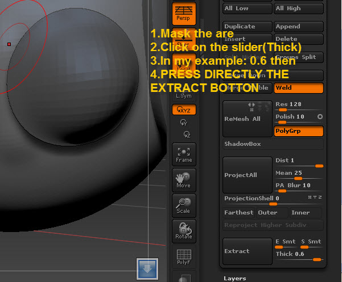This screenshot has width=342, height=282.
Task: Expand the Layers section
Action: pos(235,278)
